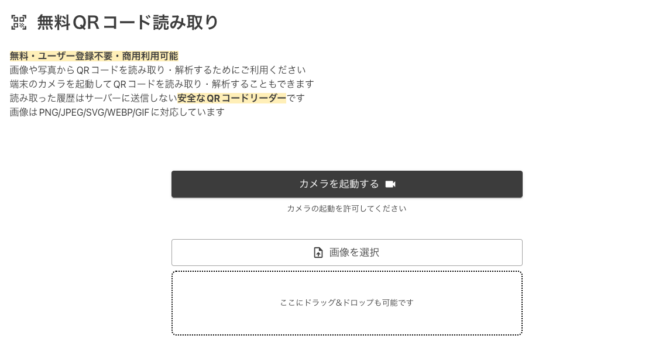Click the カメラの起動を許可してください notice text
The width and height of the screenshot is (659, 356).
[x=346, y=208]
